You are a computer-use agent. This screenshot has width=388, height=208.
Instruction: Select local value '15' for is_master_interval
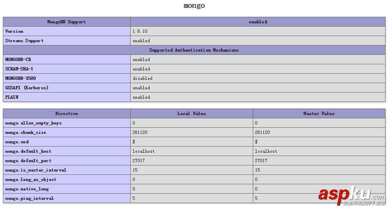coord(135,170)
